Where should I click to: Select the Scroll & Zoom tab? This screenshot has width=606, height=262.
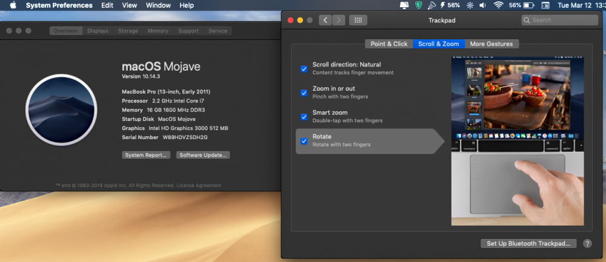[439, 44]
